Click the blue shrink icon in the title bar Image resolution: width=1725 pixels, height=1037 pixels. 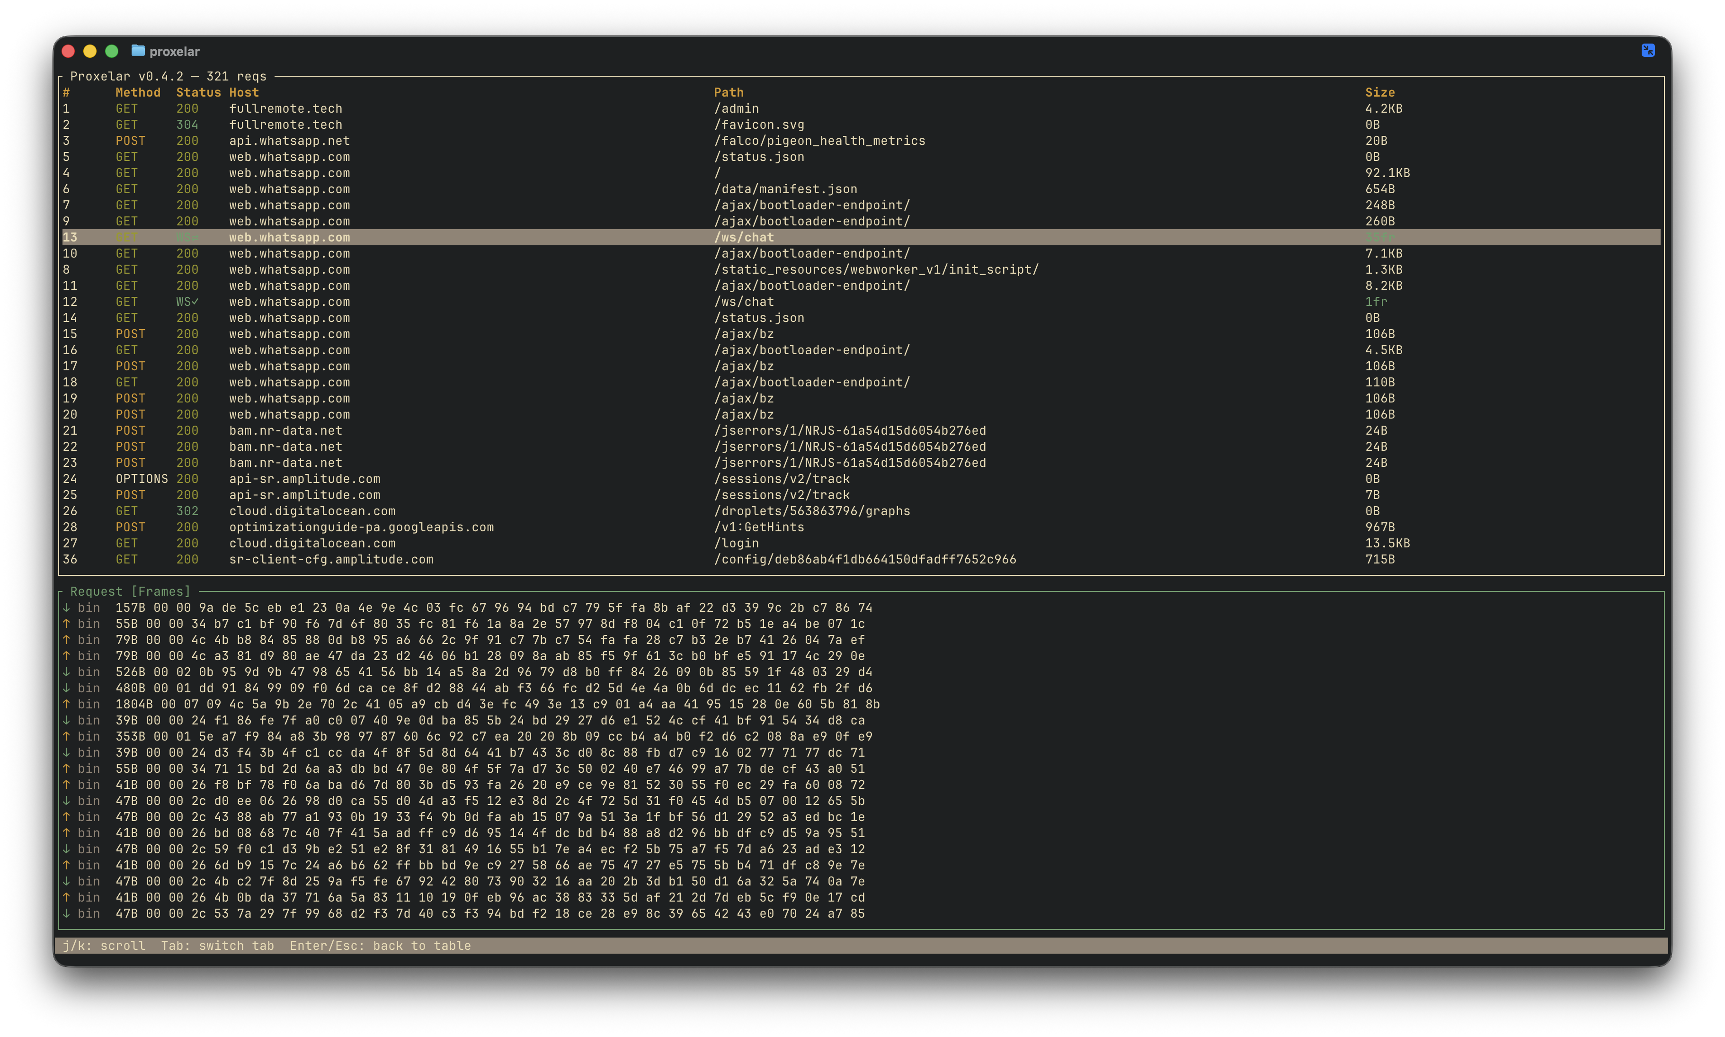pos(1649,50)
